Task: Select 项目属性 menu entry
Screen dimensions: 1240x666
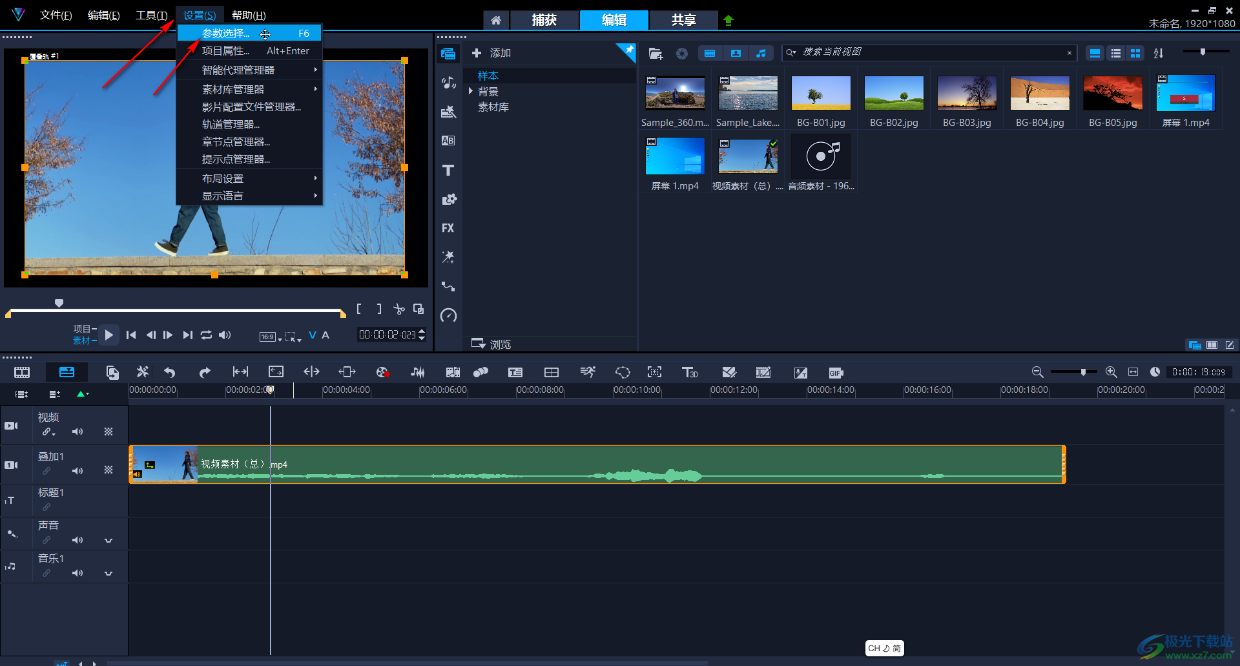Action: tap(249, 50)
